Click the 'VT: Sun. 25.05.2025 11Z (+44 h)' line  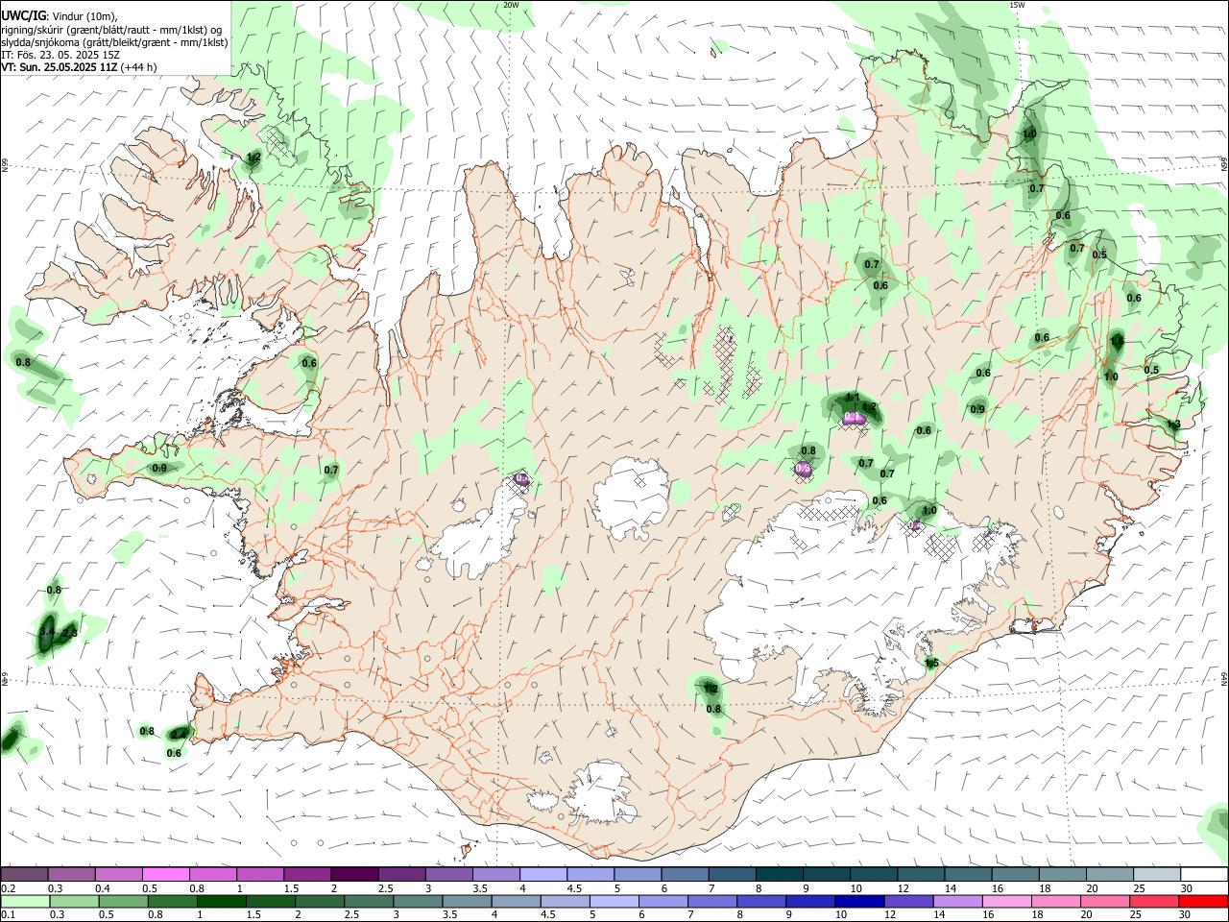click(x=79, y=67)
